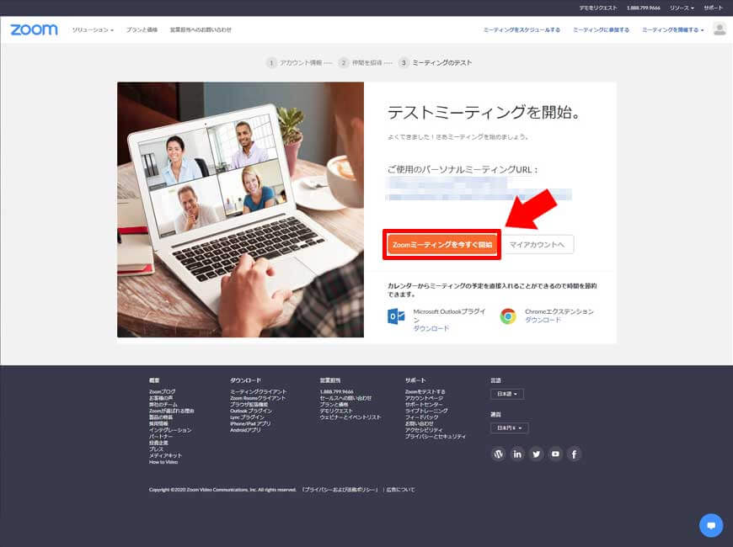The height and width of the screenshot is (547, 733).
Task: Open the How to Video footer link
Action: coord(163,462)
